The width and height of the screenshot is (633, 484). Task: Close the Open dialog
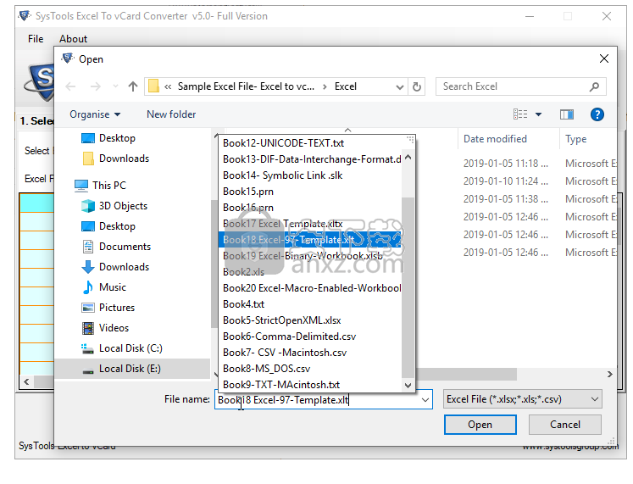(x=604, y=59)
